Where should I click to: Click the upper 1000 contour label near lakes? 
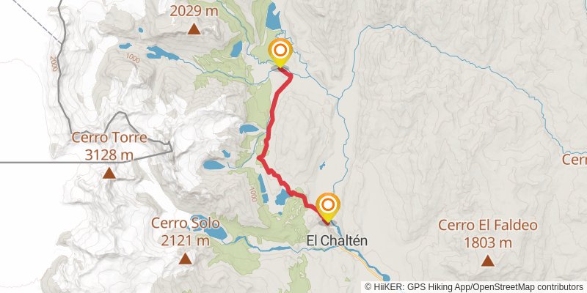(x=133, y=59)
